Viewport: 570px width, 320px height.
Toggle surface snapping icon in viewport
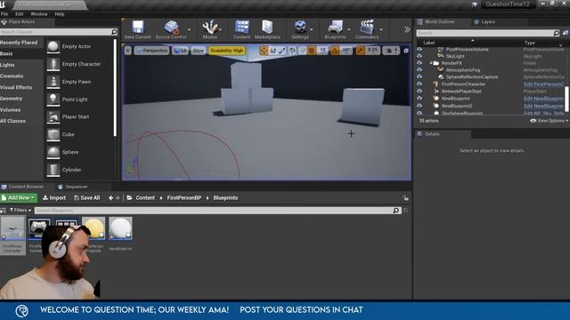(302, 51)
